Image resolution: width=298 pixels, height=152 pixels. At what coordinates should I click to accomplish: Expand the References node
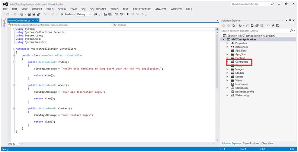pos(227,47)
